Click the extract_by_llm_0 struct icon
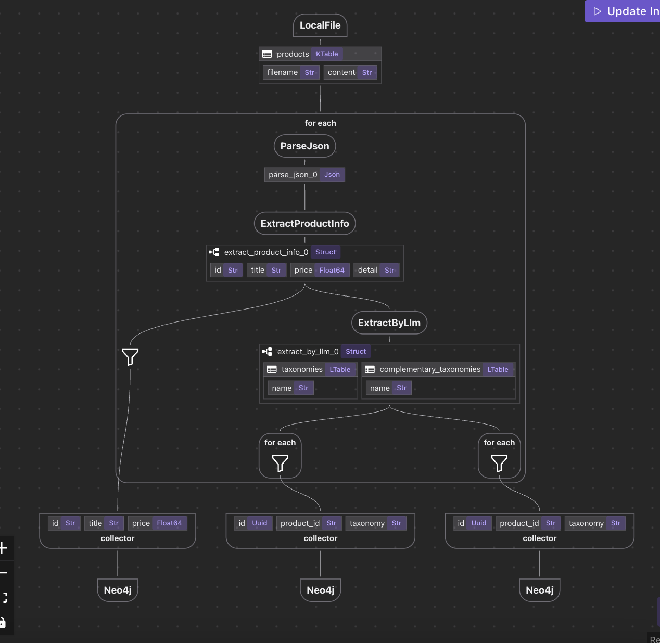This screenshot has width=660, height=643. 267,352
